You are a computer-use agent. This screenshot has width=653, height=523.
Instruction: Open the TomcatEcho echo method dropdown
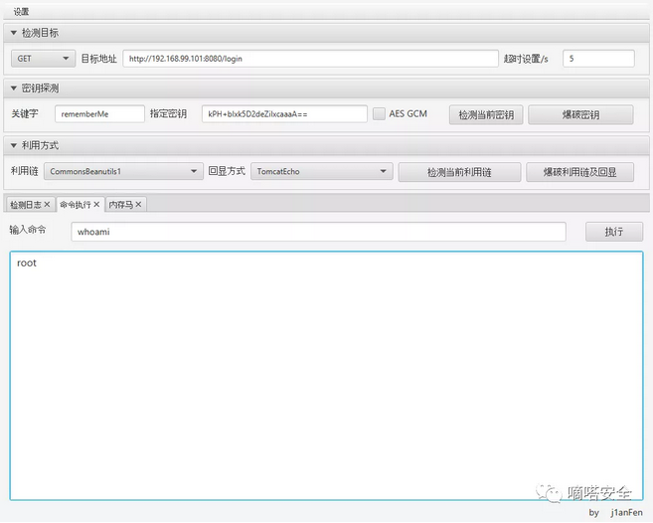321,171
